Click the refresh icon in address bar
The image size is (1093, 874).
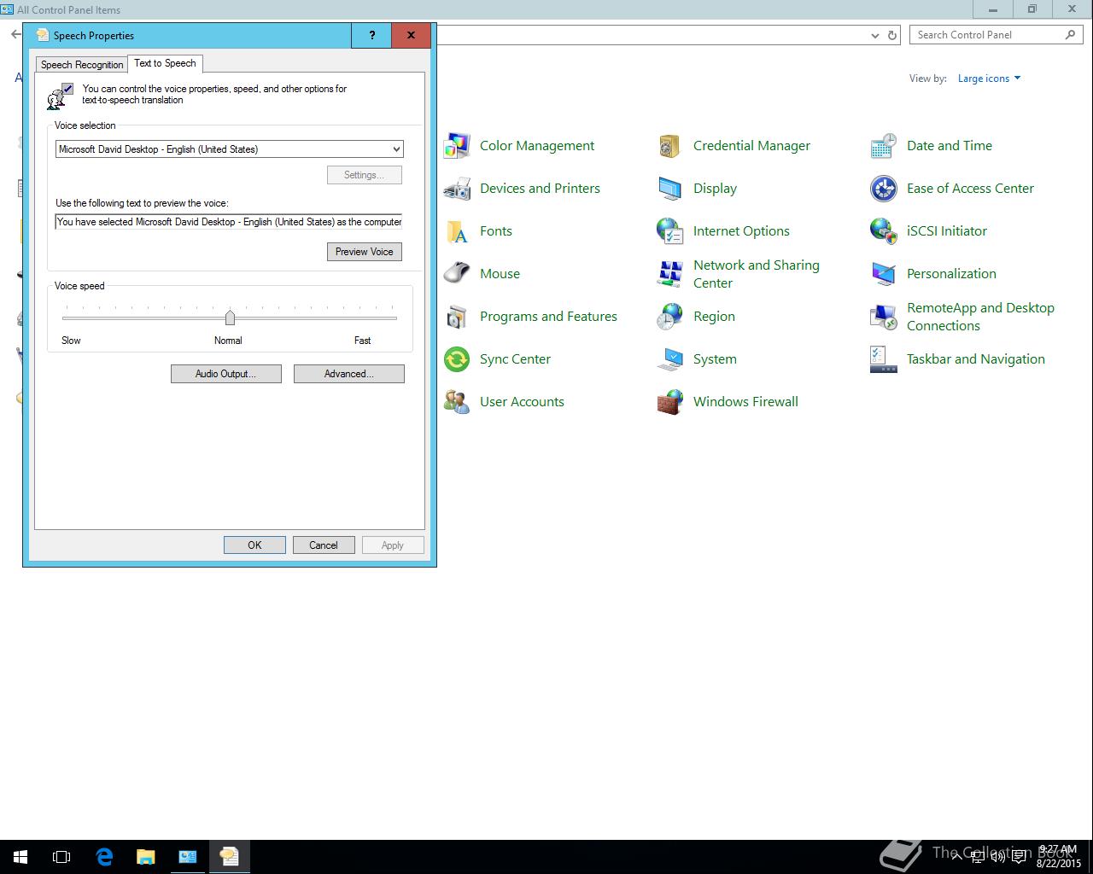892,35
